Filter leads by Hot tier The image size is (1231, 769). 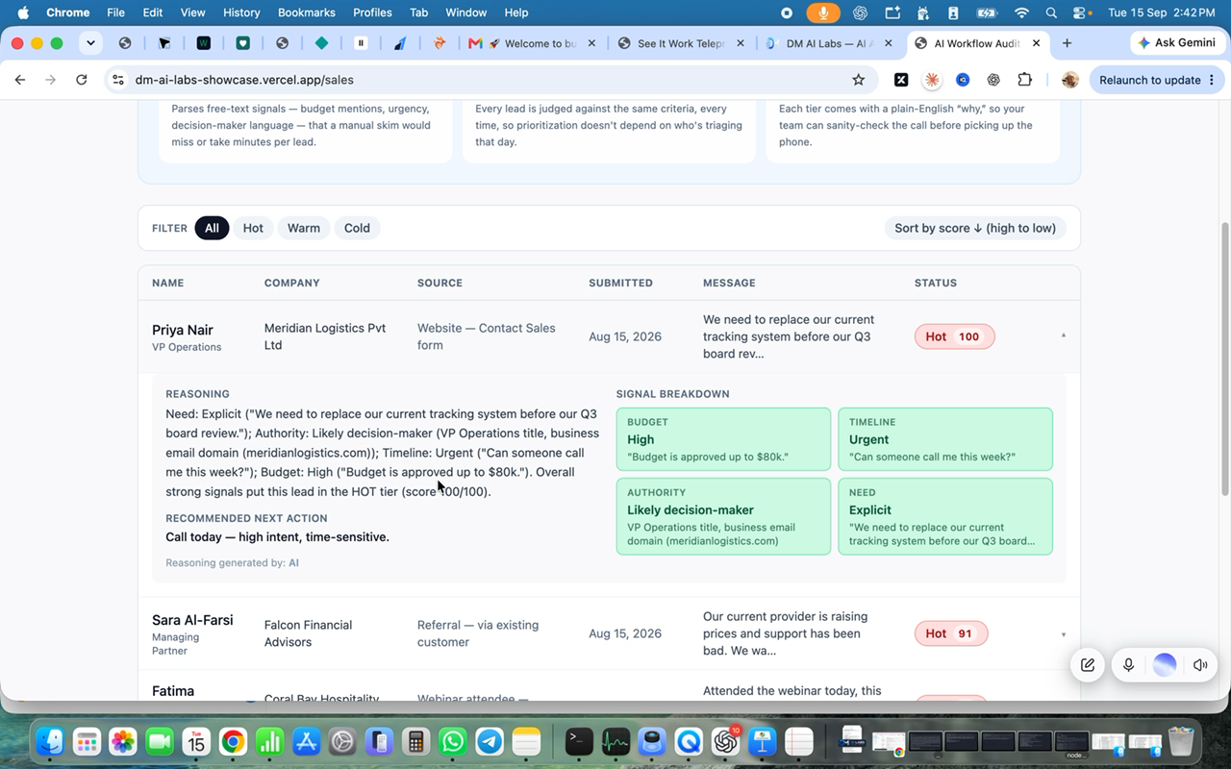click(x=253, y=228)
